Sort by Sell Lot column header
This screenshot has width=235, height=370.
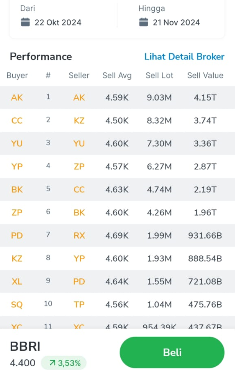click(x=159, y=76)
